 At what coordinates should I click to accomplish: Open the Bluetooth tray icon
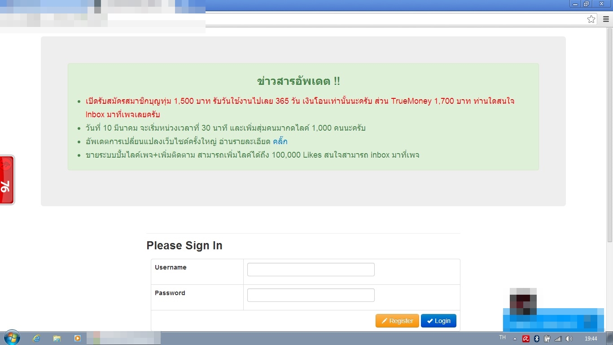coord(537,339)
